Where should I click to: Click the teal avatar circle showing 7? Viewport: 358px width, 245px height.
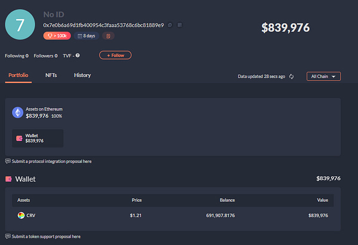pyautogui.click(x=20, y=24)
